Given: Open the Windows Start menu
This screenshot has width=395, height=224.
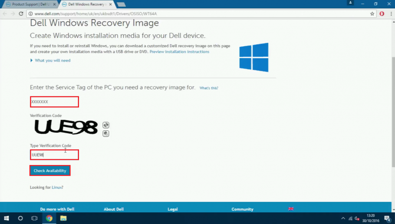Looking at the screenshot, I should [7, 218].
